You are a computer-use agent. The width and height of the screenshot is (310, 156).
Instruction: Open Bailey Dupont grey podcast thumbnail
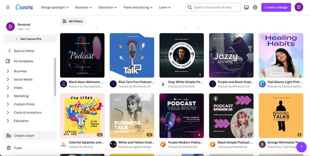(x=181, y=55)
